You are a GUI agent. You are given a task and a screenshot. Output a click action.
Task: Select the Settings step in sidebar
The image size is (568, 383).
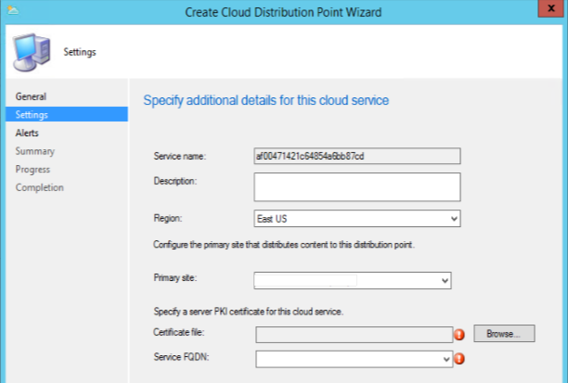tap(32, 115)
